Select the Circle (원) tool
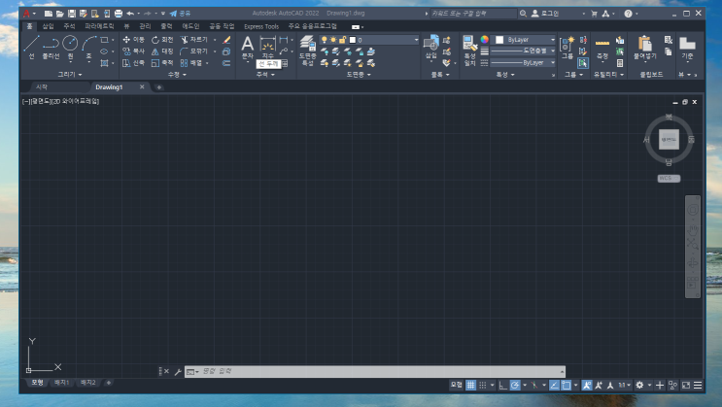 click(70, 48)
